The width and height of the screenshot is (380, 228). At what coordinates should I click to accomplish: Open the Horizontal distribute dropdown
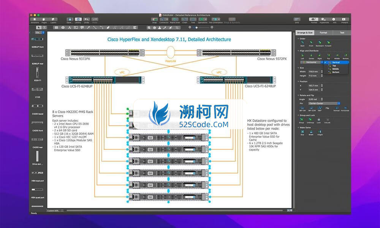click(312, 62)
